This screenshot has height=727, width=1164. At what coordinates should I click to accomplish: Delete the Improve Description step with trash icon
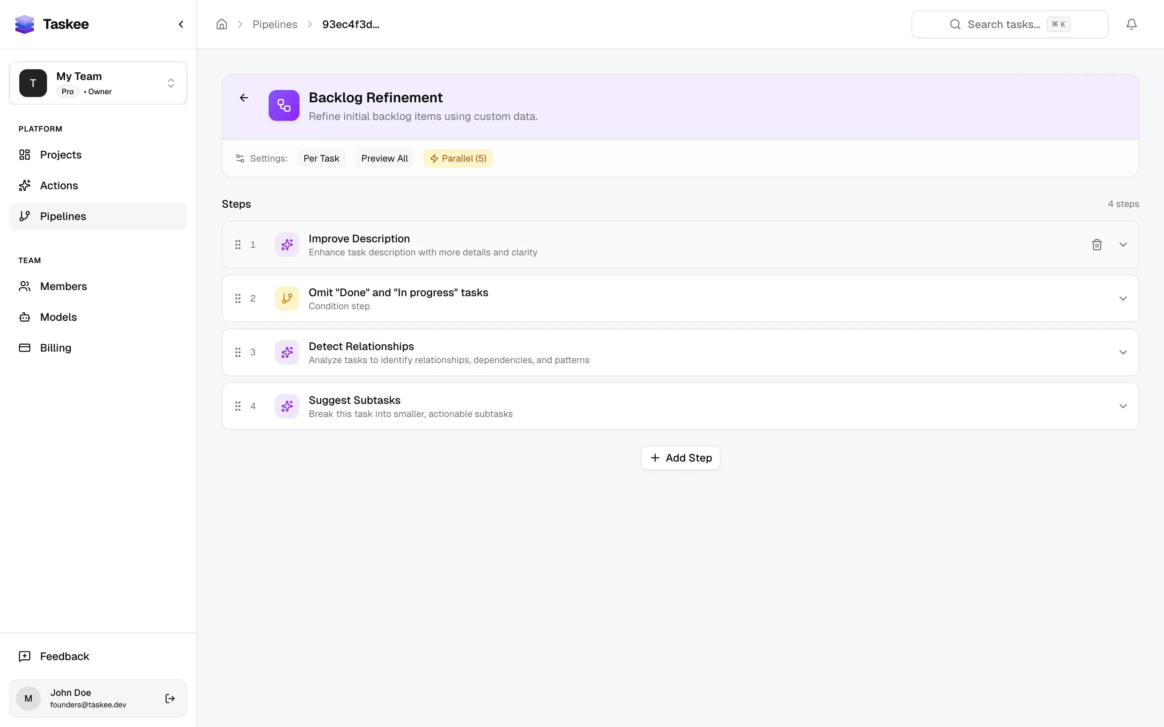pos(1097,244)
